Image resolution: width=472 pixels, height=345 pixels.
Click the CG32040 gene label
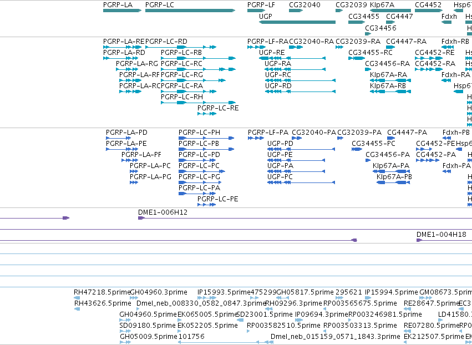pyautogui.click(x=304, y=5)
